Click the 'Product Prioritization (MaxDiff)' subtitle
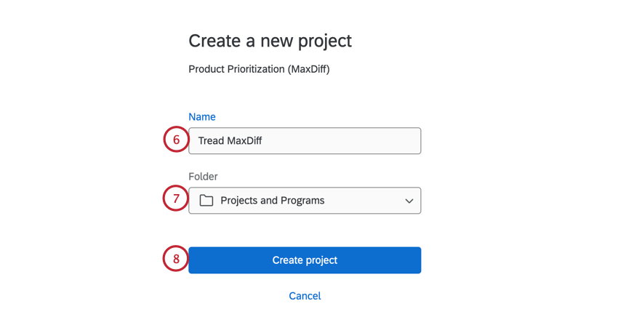Screen dimensions: 618x309 (259, 70)
